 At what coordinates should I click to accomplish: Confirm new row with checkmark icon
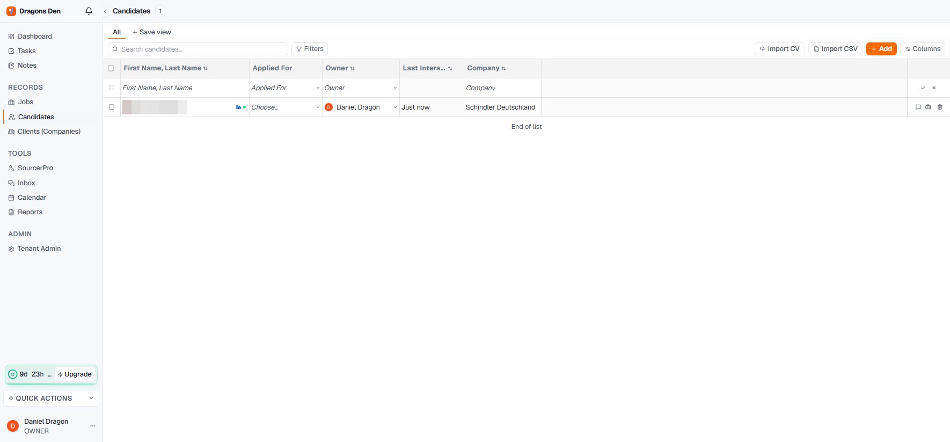pyautogui.click(x=923, y=88)
